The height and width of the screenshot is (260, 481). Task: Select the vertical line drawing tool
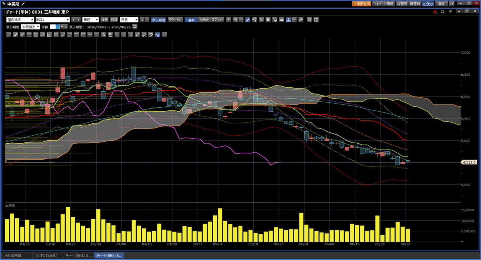click(97, 35)
